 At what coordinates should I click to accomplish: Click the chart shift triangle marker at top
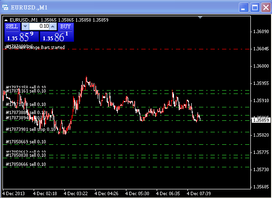tap(200, 17)
